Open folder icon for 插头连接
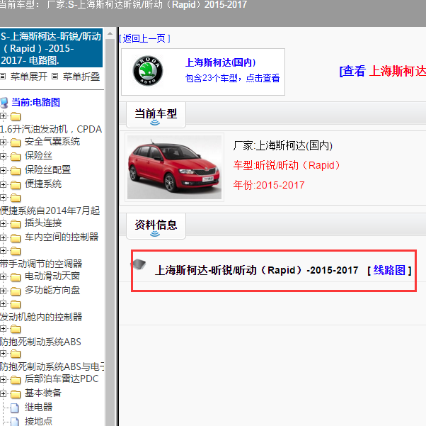This screenshot has width=426, height=426. pos(16,224)
